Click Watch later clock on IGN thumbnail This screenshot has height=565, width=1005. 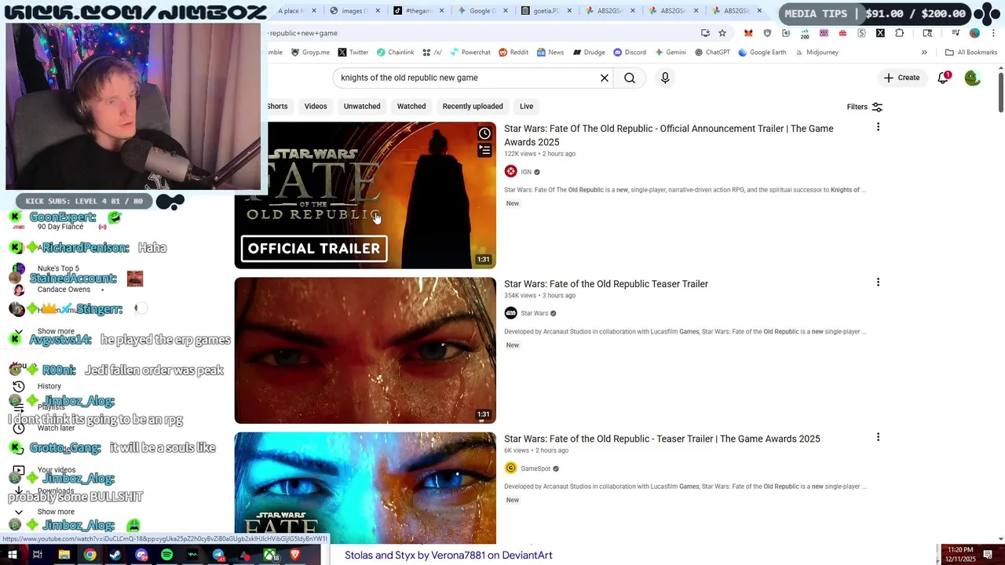point(484,133)
